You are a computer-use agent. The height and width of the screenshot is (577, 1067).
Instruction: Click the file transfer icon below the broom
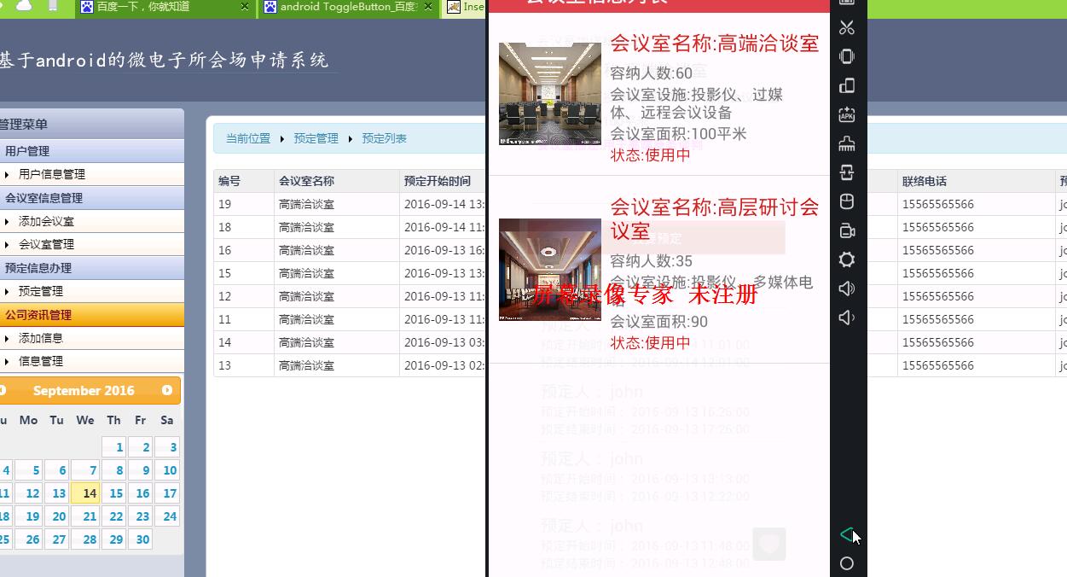coord(847,172)
